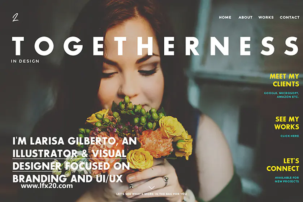
Task: Click underlined ILLUSTRATOR & VISUAL text
Action: (x=70, y=154)
